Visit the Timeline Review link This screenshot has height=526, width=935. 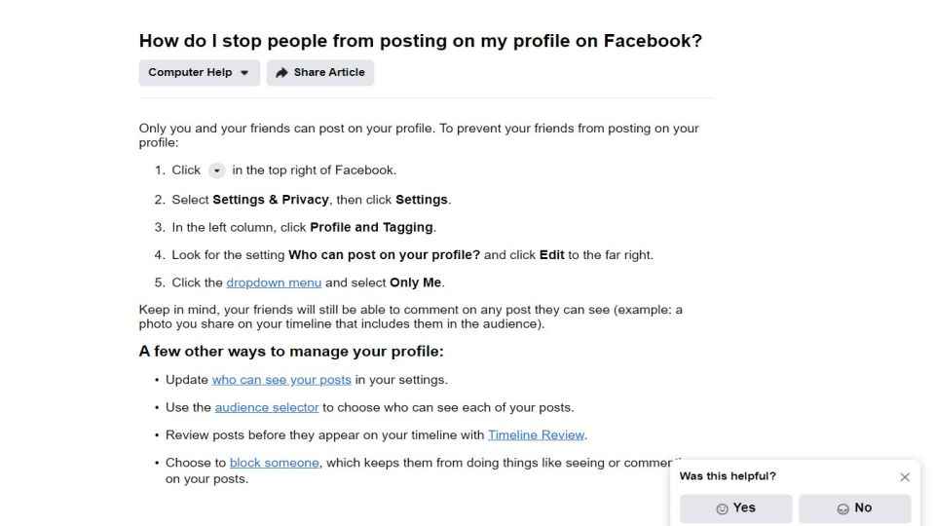pyautogui.click(x=536, y=435)
